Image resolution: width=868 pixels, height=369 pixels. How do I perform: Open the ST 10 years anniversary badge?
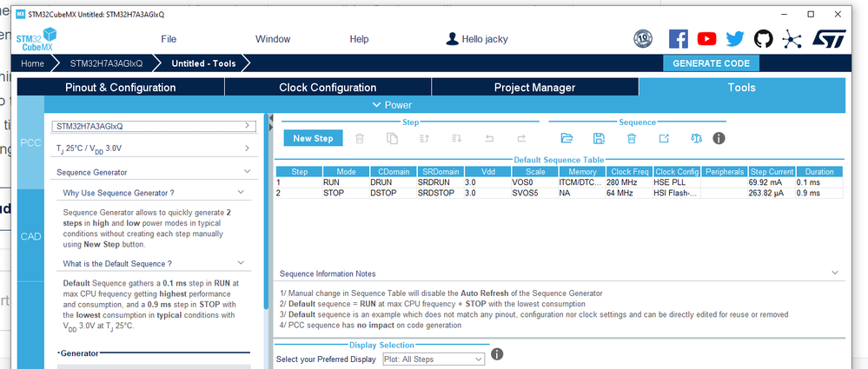pyautogui.click(x=643, y=39)
